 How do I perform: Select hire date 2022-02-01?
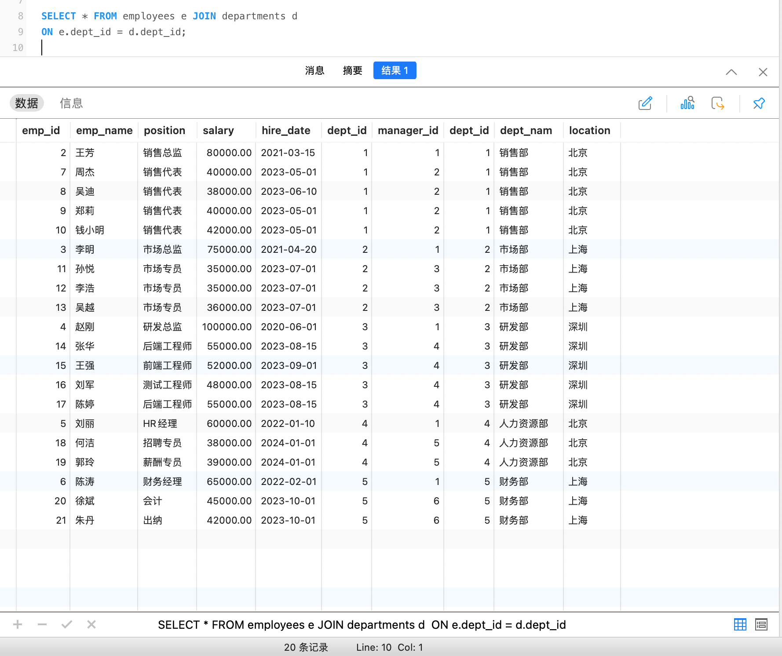coord(289,481)
